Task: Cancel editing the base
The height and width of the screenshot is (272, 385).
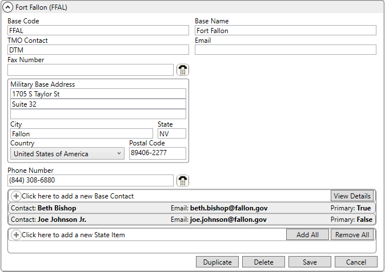Action: [x=356, y=262]
